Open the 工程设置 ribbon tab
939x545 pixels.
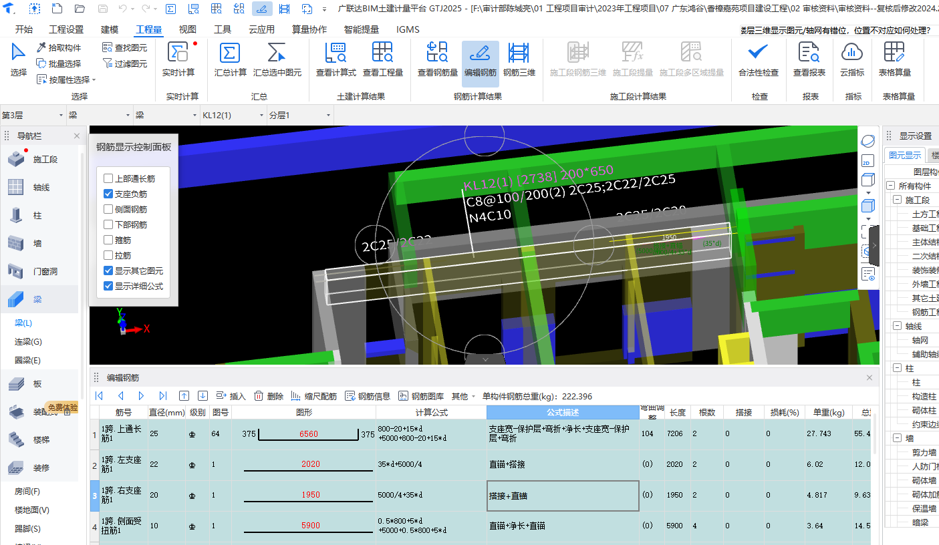(67, 29)
